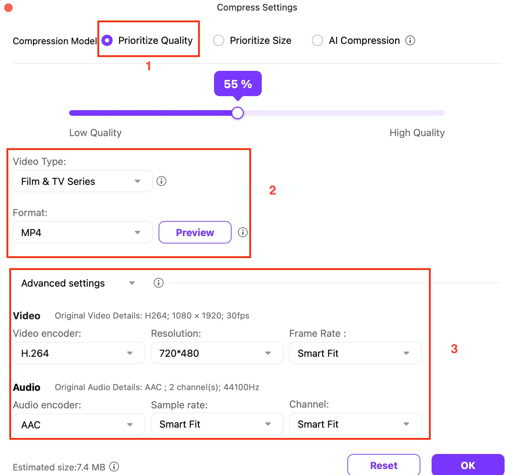Viewport: 513px width, 475px height.
Task: Open the Video Type dropdown
Action: [x=83, y=181]
